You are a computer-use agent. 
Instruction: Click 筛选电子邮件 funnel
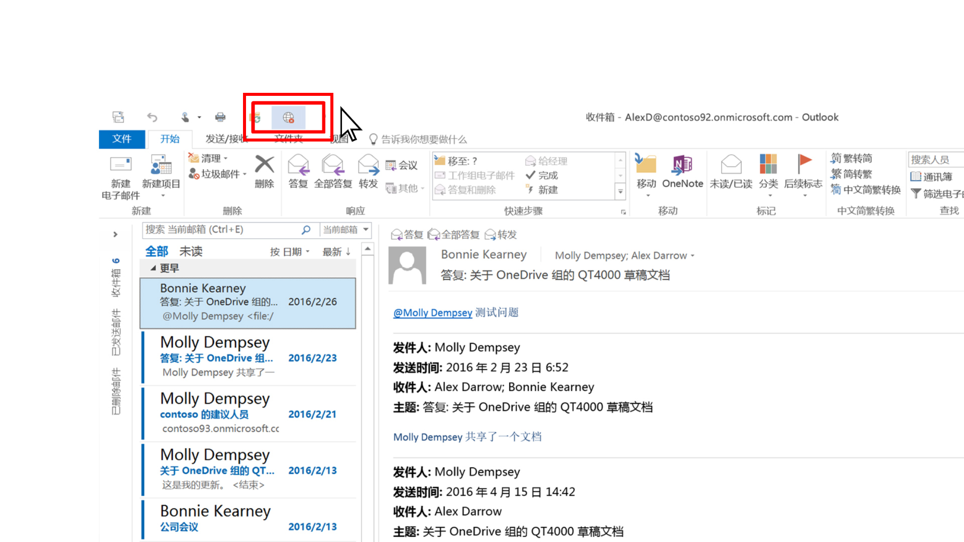click(937, 194)
